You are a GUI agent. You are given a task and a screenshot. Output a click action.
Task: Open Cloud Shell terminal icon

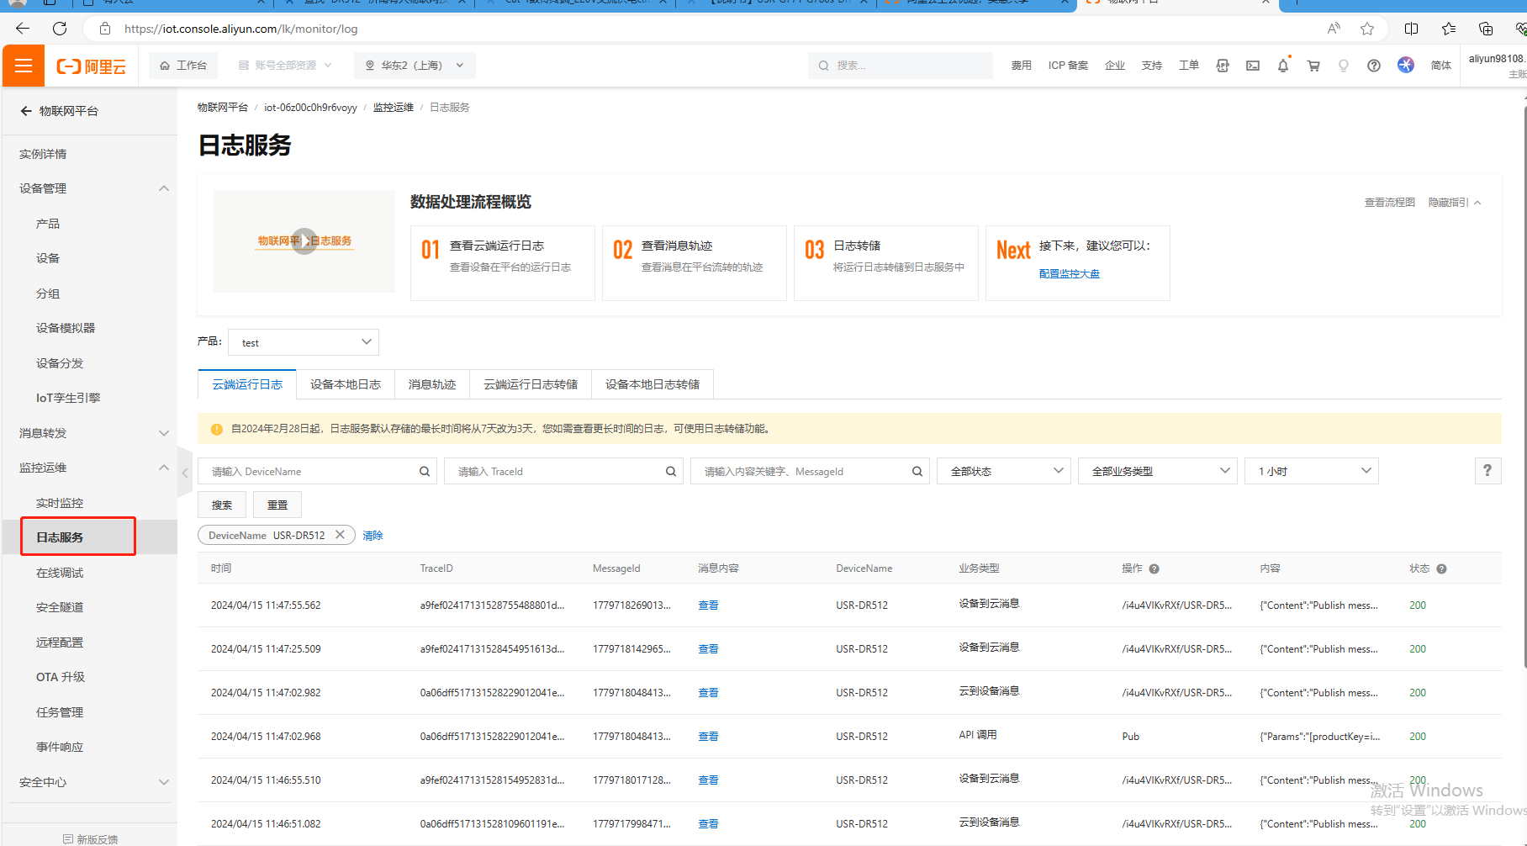pyautogui.click(x=1252, y=66)
